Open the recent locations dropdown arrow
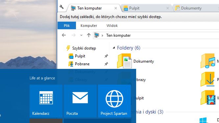 tap(81, 35)
